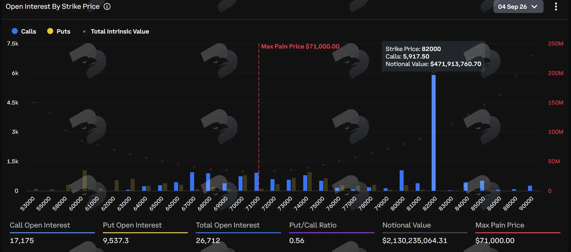Click the Notional Value figure '$2,130,235,064.31'
The width and height of the screenshot is (571, 252).
click(x=415, y=240)
